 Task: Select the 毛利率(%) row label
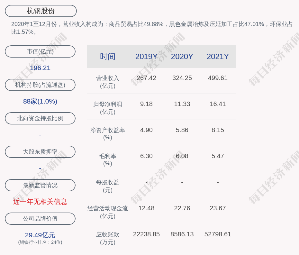[x=108, y=160]
